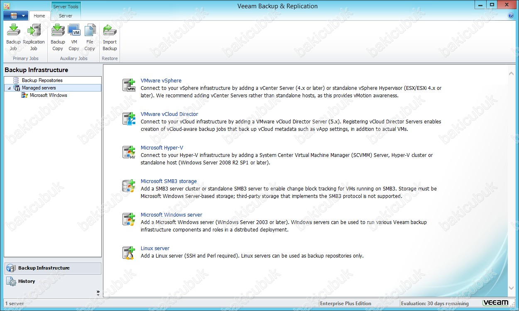Click the Veeam logo in the status bar

[496, 303]
